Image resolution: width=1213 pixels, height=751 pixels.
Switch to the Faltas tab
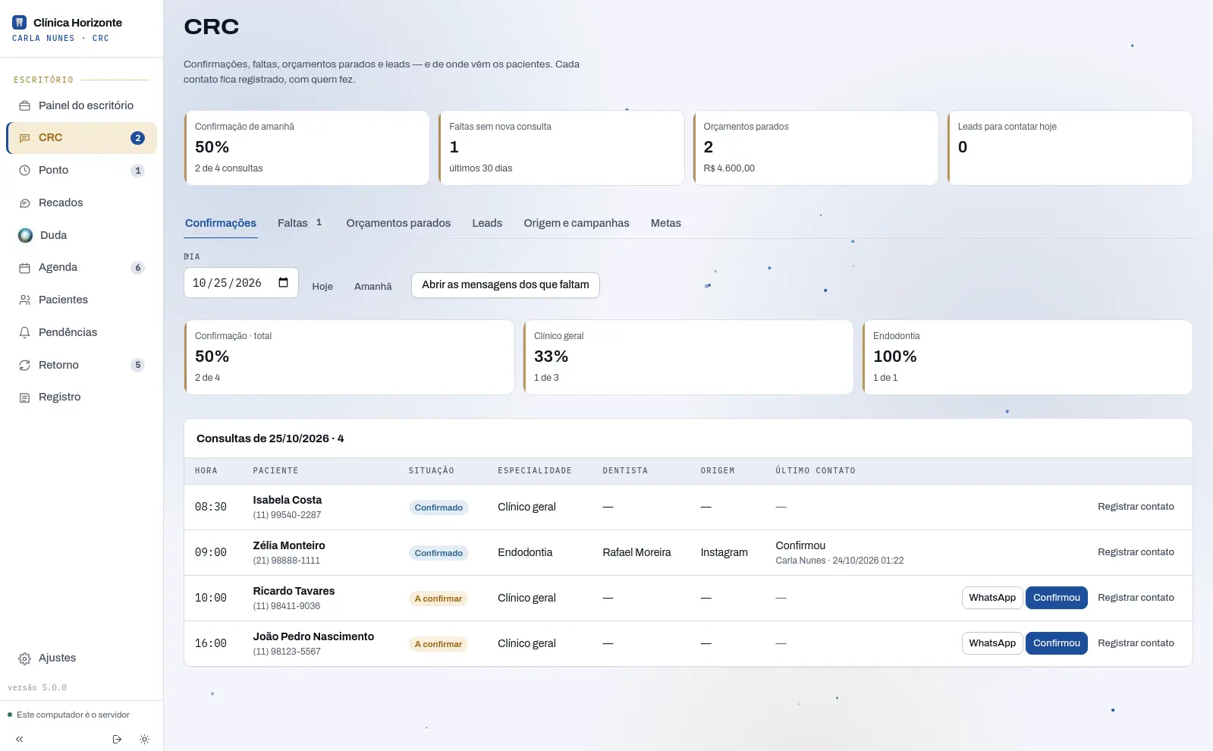[301, 223]
